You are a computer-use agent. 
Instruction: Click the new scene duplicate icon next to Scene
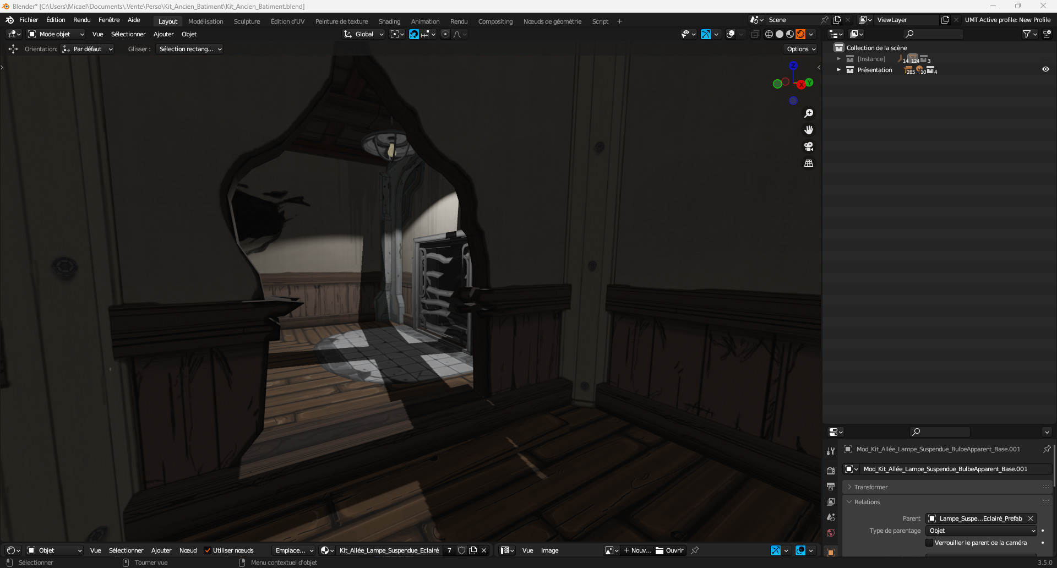tap(837, 20)
